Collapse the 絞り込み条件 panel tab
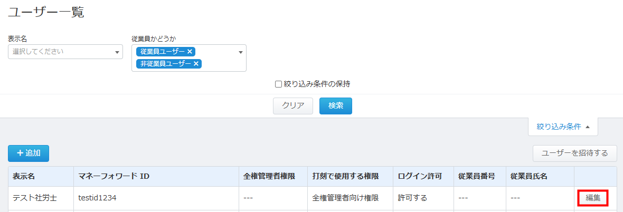Image resolution: width=623 pixels, height=212 pixels. (563, 127)
